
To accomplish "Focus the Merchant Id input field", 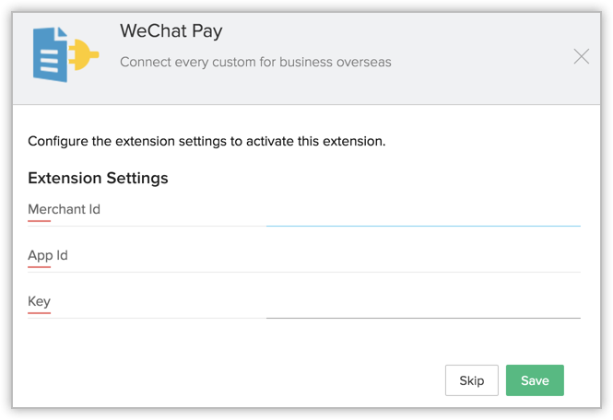I will (x=422, y=212).
